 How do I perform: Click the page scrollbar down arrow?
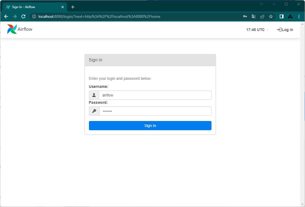303,205
